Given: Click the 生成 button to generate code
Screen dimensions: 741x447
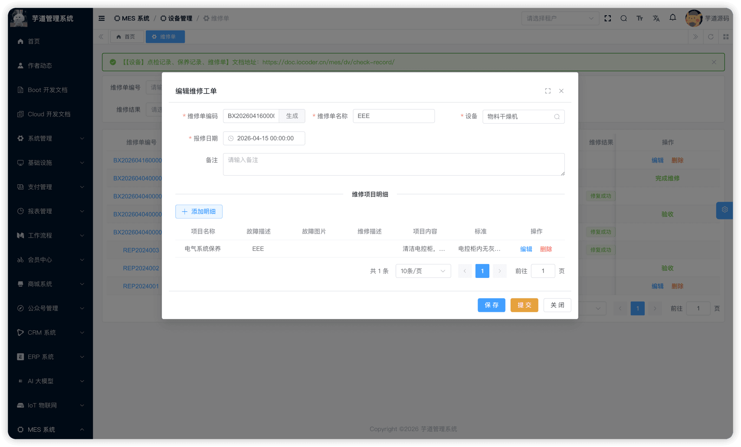Looking at the screenshot, I should coord(292,116).
